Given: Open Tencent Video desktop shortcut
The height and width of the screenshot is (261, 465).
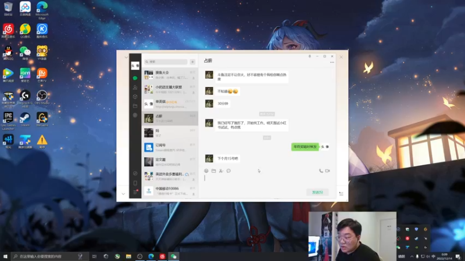Looking at the screenshot, I should (8, 75).
